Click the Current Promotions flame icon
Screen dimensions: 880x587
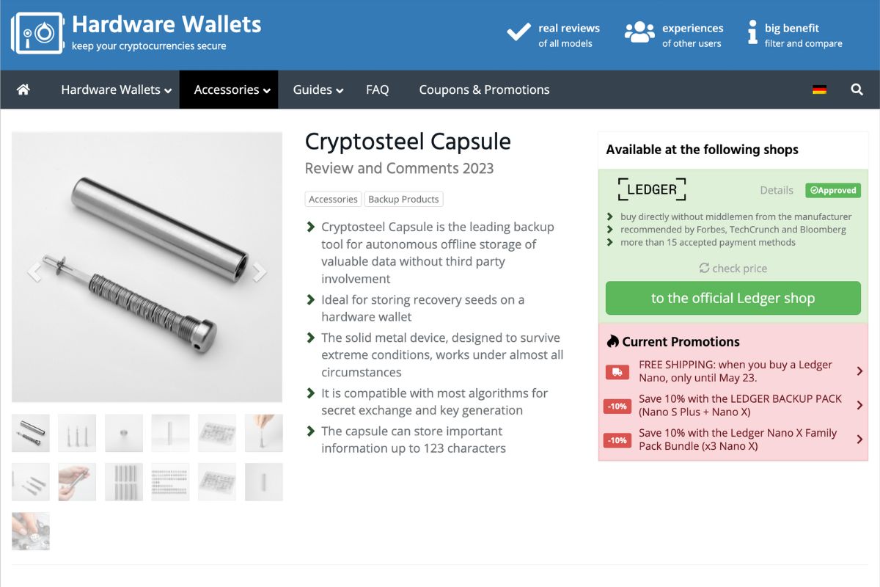click(x=613, y=341)
